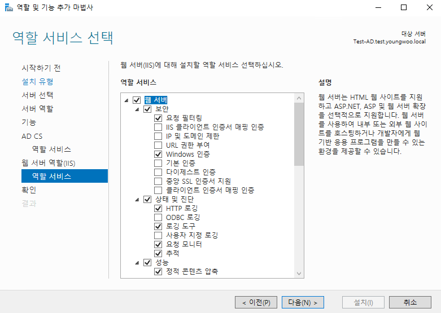Viewport: 441px width, 313px height.
Task: Toggle 성능 checkbox
Action: 147,262
